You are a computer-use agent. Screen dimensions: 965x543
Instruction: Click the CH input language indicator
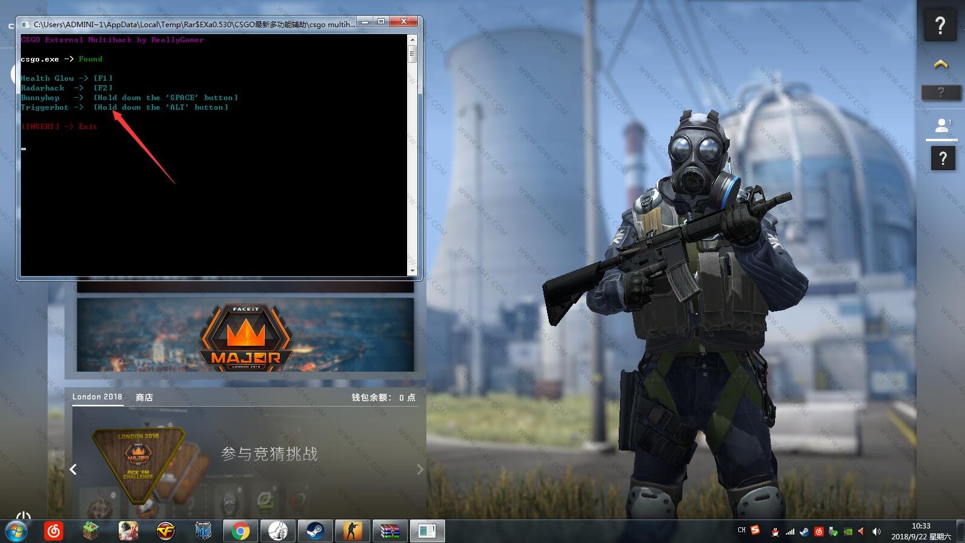coord(741,530)
